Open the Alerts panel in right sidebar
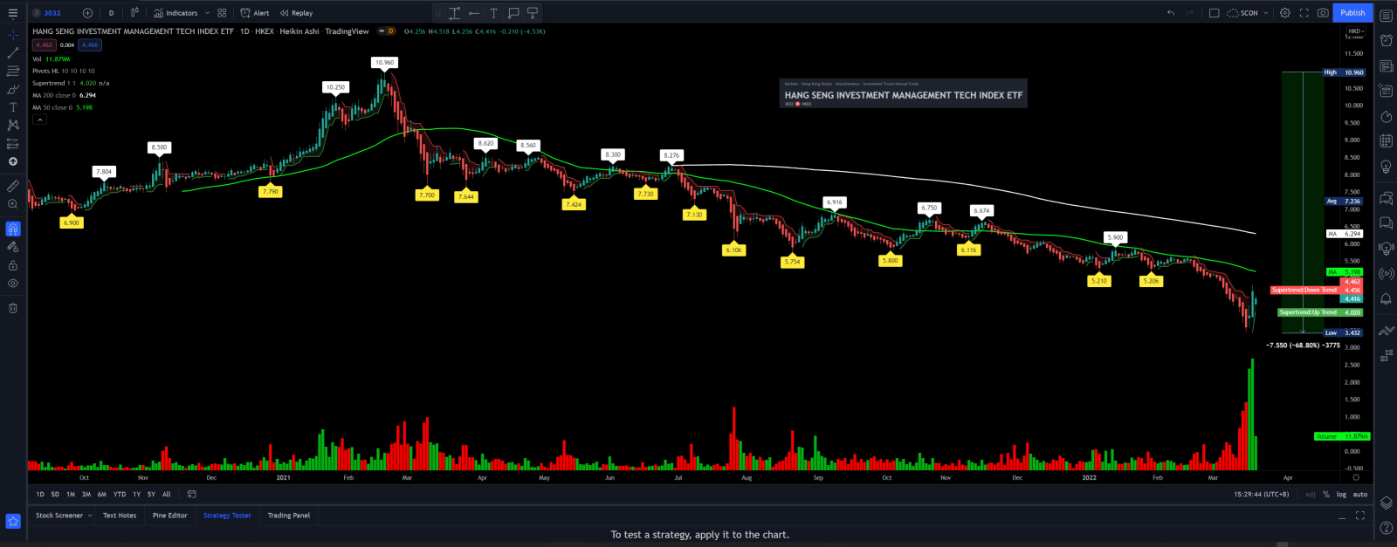Screen dimensions: 1397x547 (1386, 40)
